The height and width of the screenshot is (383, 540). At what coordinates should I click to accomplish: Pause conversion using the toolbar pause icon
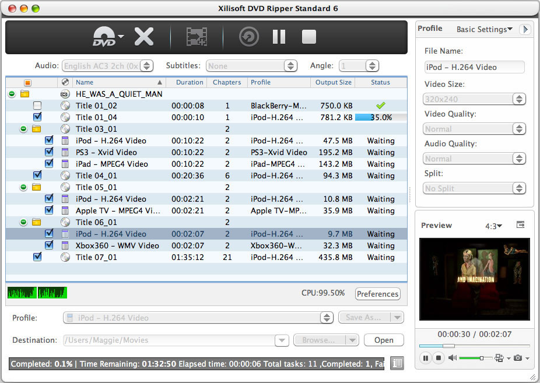click(x=279, y=36)
